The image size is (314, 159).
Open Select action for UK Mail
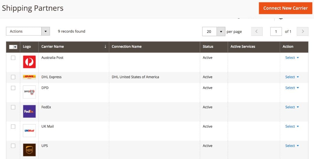292,126
